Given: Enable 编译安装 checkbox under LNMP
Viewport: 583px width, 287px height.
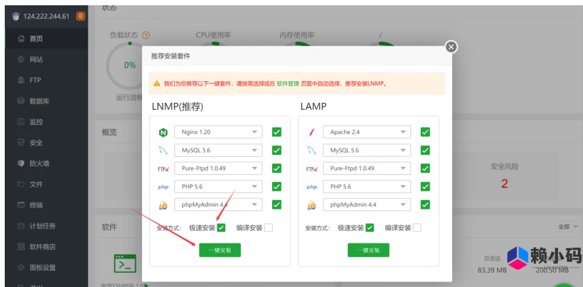Looking at the screenshot, I should pyautogui.click(x=269, y=227).
